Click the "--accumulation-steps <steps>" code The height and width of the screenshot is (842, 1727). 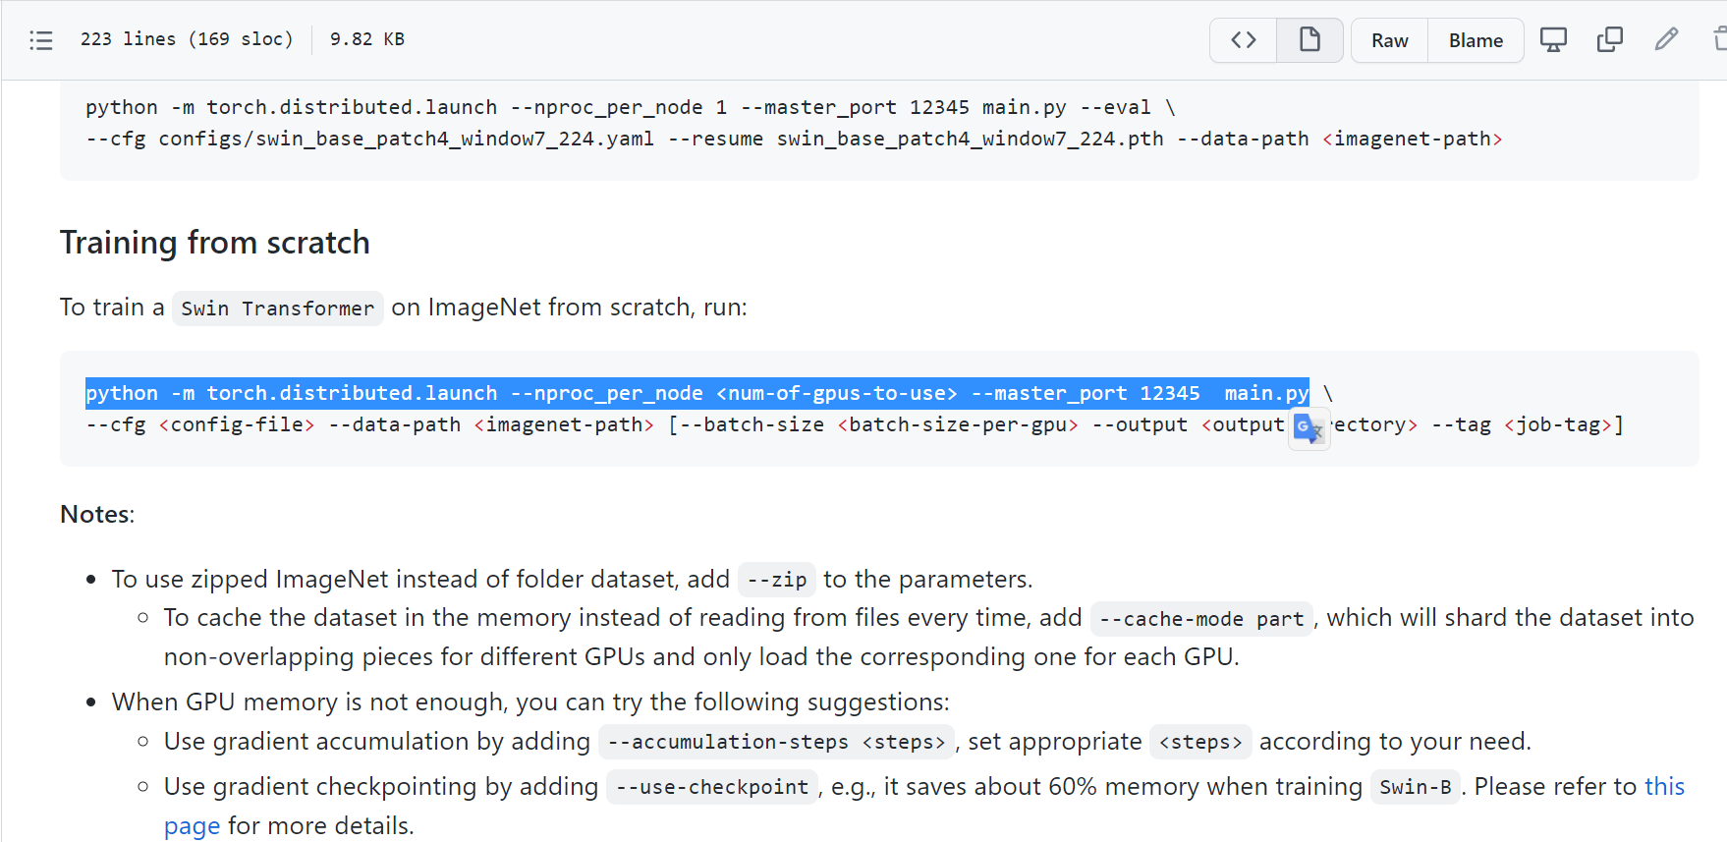(776, 742)
